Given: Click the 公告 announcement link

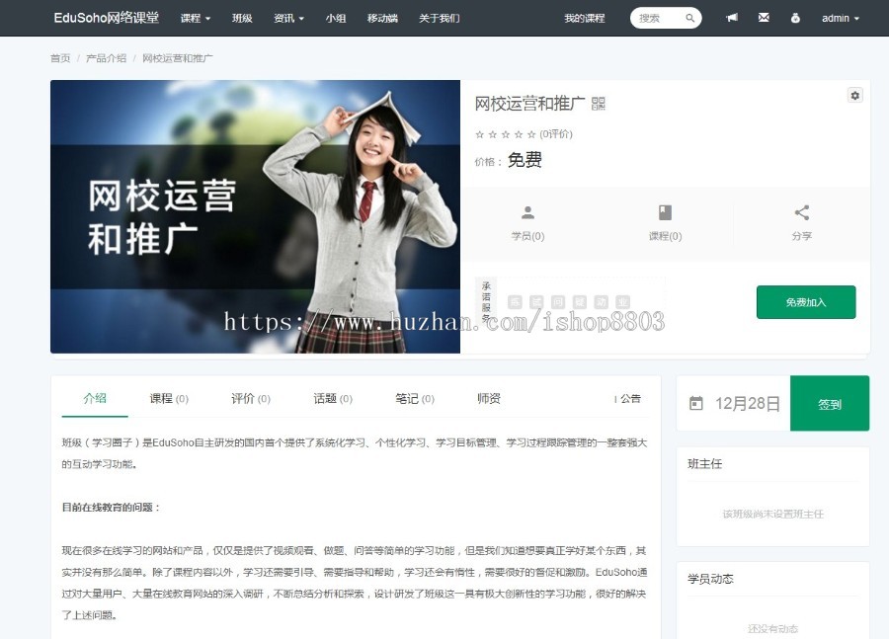Looking at the screenshot, I should pos(628,399).
